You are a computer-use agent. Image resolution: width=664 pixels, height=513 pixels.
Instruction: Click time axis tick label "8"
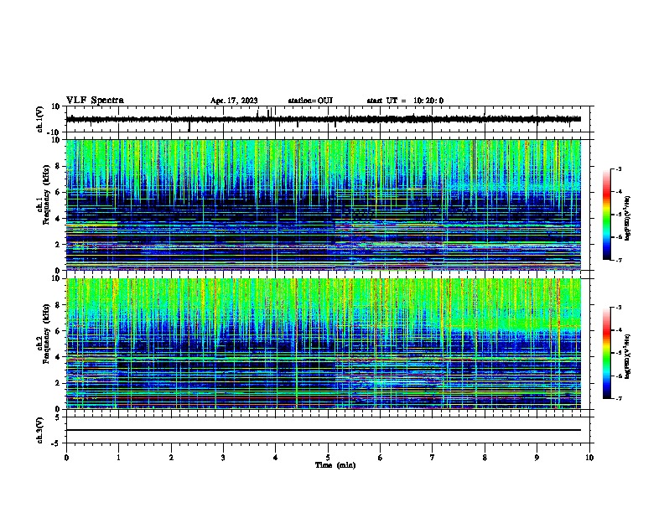point(485,458)
